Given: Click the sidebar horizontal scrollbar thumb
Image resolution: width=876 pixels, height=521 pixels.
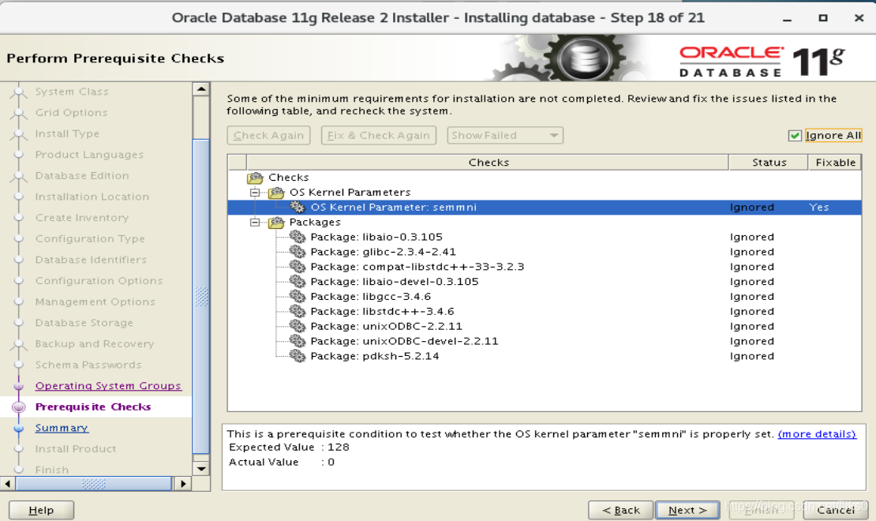Looking at the screenshot, I should click(x=94, y=484).
